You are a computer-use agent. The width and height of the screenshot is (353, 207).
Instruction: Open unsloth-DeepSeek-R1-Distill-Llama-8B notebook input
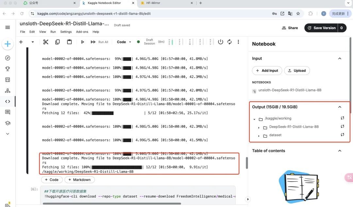[x=290, y=90]
